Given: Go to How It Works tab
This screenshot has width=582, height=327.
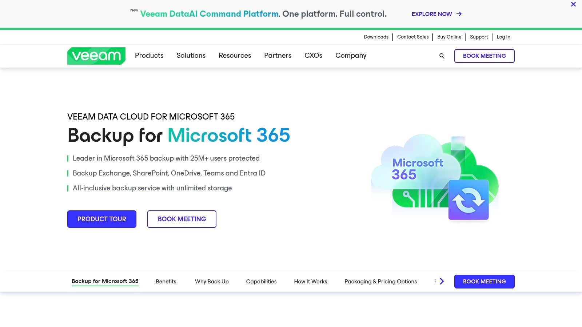Looking at the screenshot, I should 311,282.
